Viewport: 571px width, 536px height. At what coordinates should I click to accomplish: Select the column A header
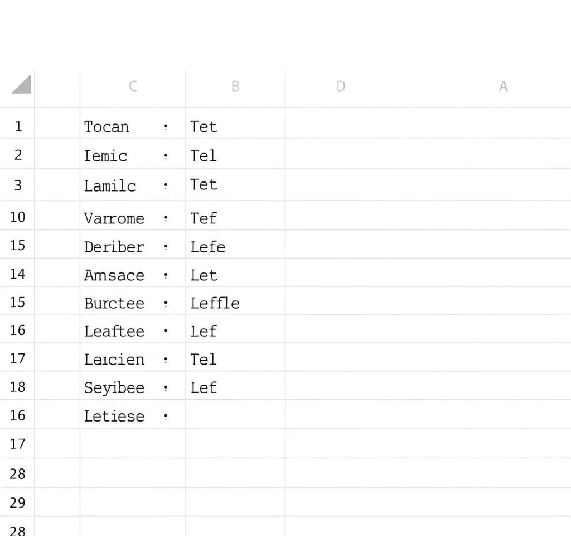tap(503, 87)
